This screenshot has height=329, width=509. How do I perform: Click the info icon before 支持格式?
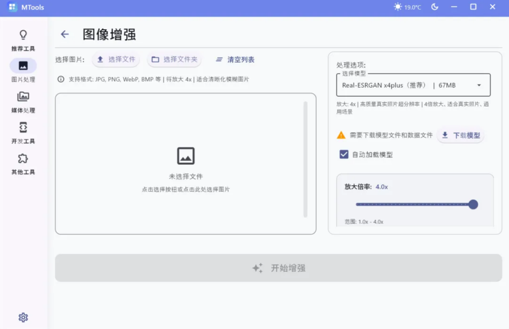(x=61, y=79)
